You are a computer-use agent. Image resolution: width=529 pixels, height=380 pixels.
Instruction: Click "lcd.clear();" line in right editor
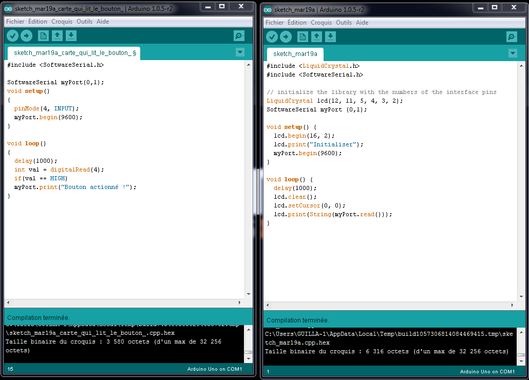coord(295,197)
